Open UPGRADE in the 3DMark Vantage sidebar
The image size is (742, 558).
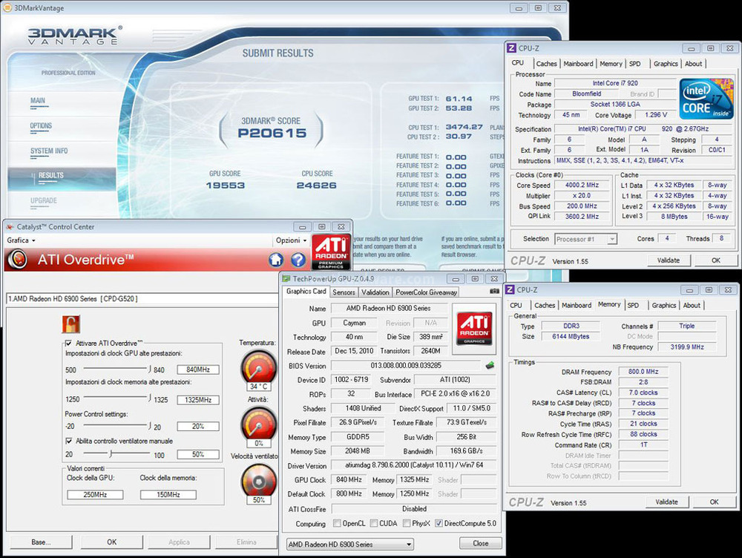pos(44,200)
